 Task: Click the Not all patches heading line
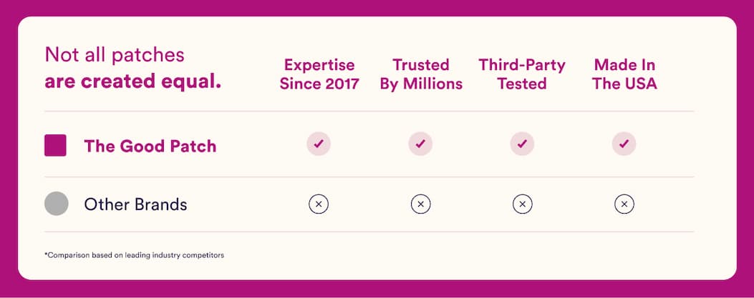(x=115, y=55)
